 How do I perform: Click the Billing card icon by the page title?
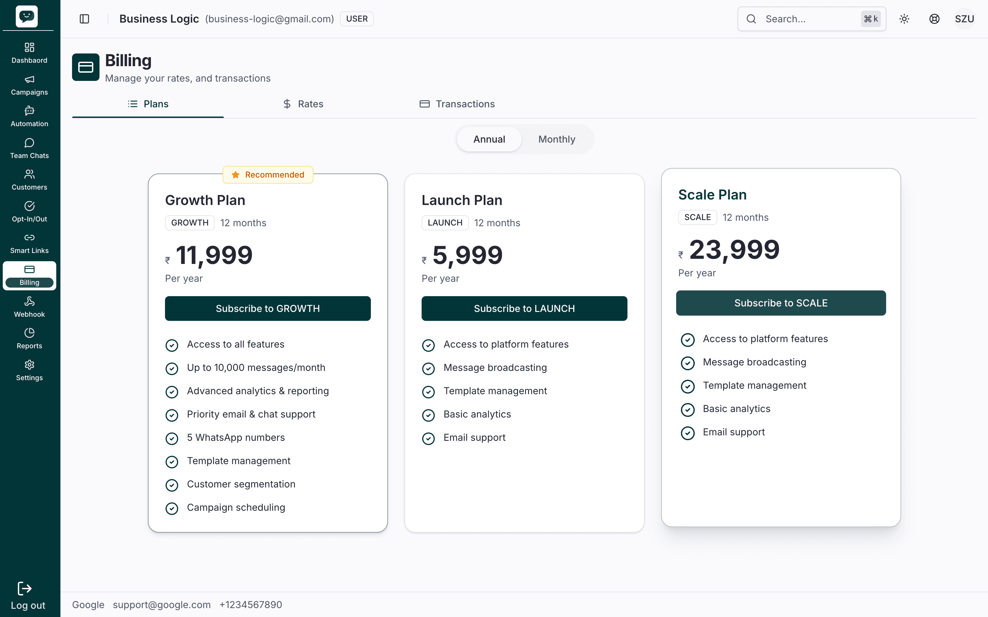(86, 67)
